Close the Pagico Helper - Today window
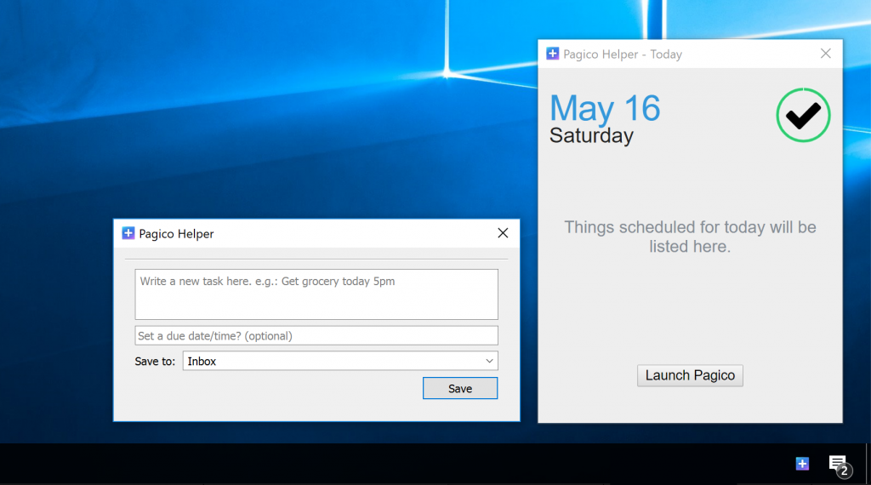 (x=825, y=54)
